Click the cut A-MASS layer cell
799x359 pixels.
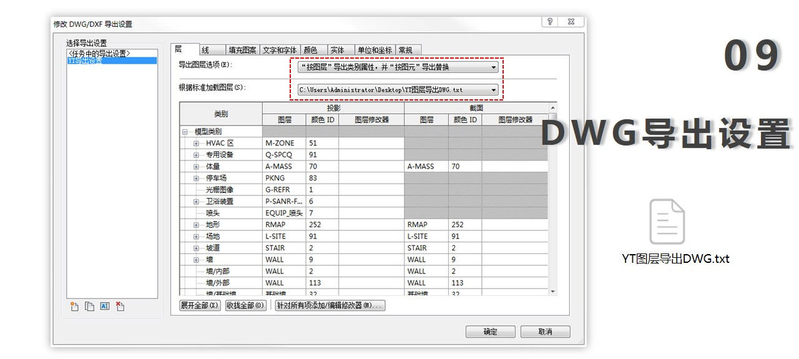(426, 167)
